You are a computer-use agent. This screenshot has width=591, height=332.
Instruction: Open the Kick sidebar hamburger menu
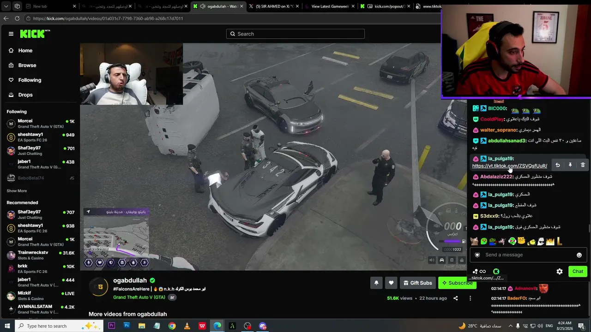pyautogui.click(x=11, y=34)
